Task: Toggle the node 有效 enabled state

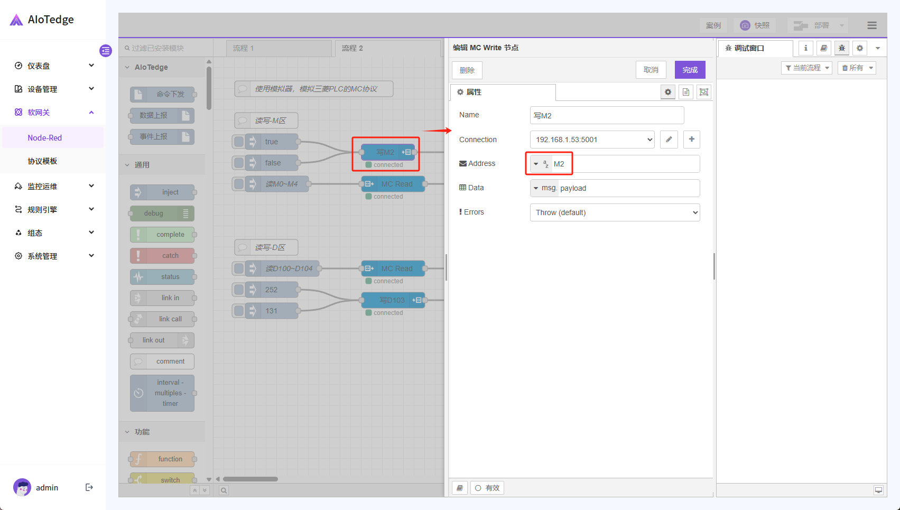Action: pyautogui.click(x=487, y=488)
